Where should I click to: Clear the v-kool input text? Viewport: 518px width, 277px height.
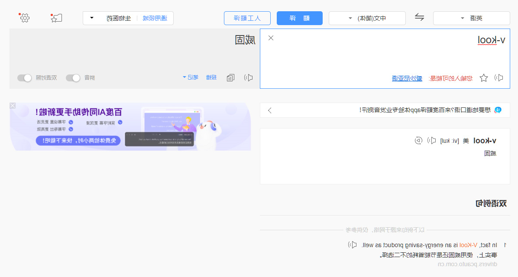pos(271,38)
